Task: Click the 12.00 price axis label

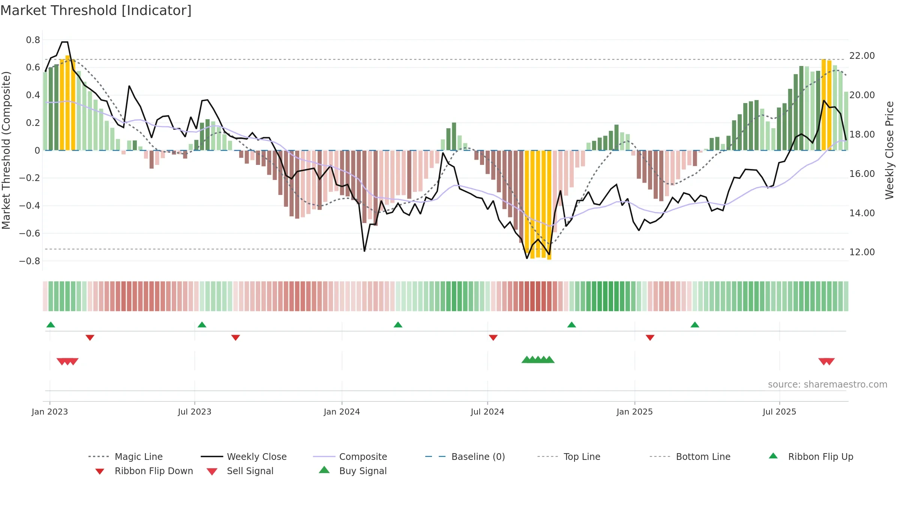Action: [x=862, y=252]
